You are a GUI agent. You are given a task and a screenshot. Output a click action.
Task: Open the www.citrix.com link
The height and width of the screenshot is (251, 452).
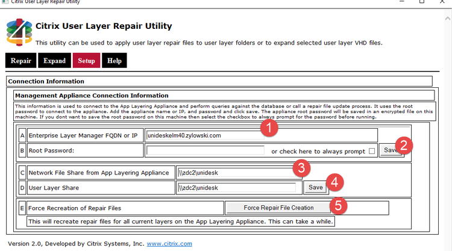[x=169, y=244]
